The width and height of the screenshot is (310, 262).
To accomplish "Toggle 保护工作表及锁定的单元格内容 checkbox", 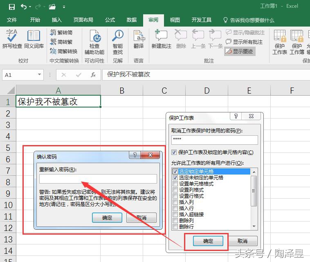I will (174, 152).
